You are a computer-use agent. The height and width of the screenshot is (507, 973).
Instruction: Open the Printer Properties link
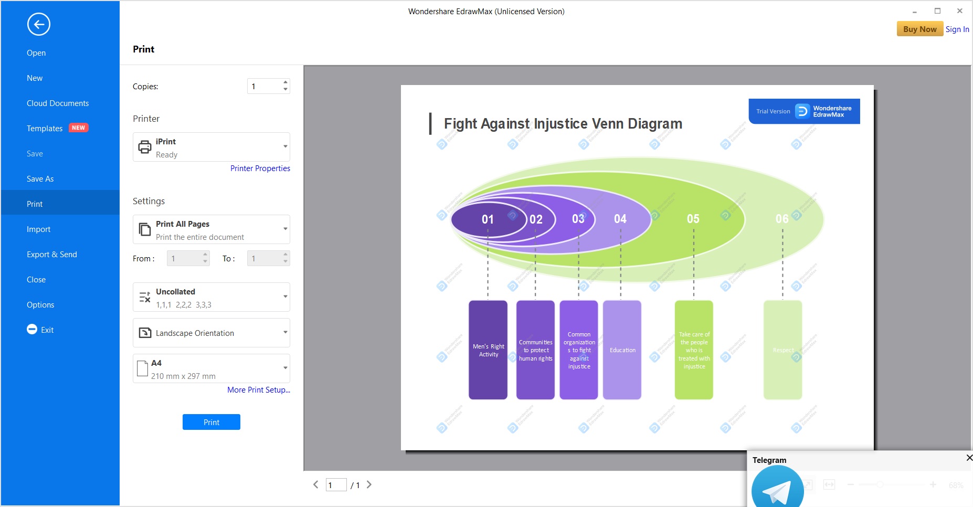pyautogui.click(x=260, y=168)
